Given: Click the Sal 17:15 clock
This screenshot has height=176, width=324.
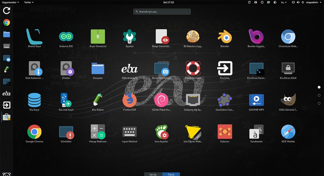Looking at the screenshot, I should [x=169, y=2].
